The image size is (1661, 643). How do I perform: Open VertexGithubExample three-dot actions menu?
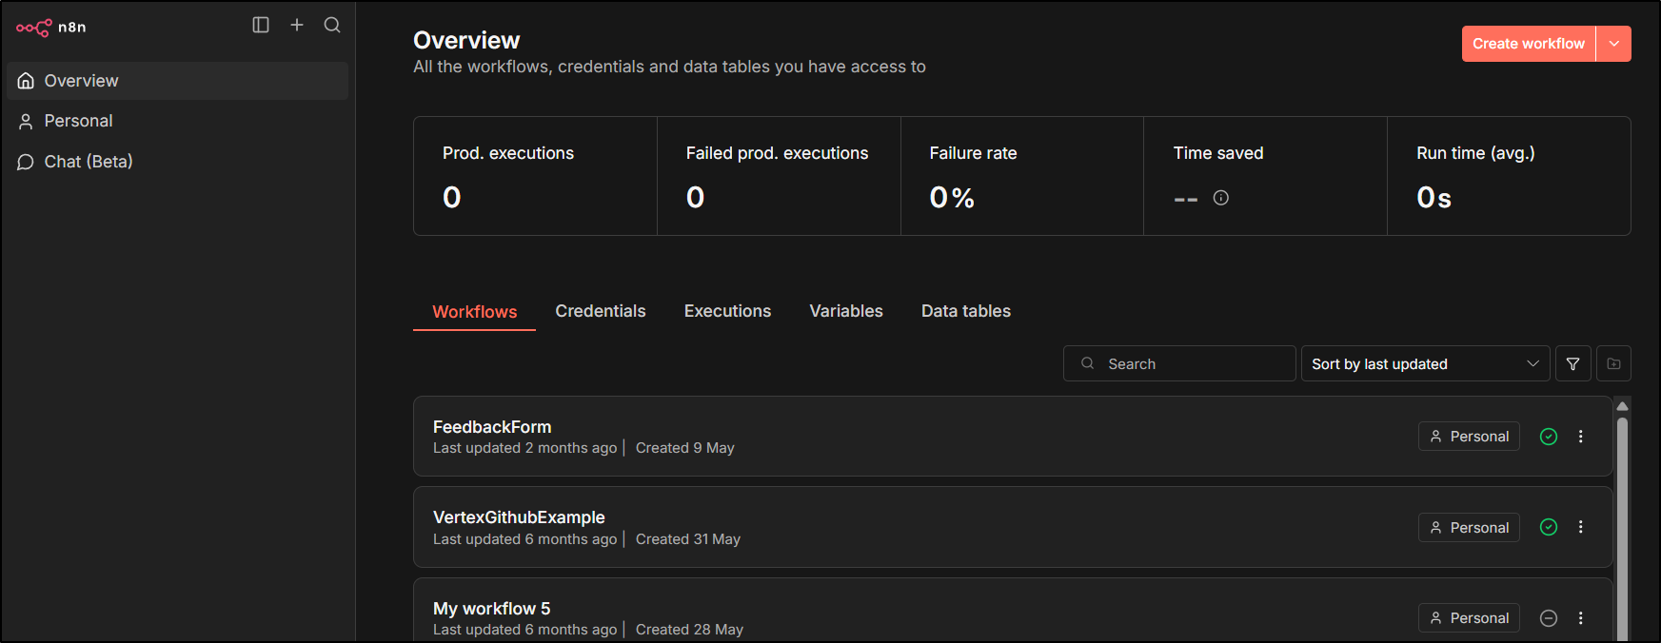point(1580,527)
